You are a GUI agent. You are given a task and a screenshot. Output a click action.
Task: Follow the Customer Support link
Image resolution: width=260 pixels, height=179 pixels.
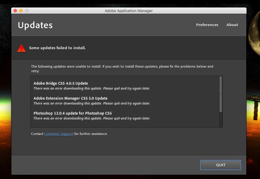(59, 134)
